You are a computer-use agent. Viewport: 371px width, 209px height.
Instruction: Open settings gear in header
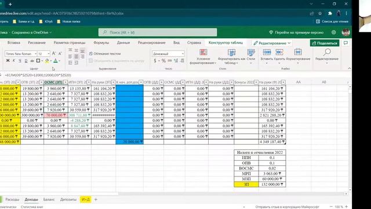pos(334,33)
